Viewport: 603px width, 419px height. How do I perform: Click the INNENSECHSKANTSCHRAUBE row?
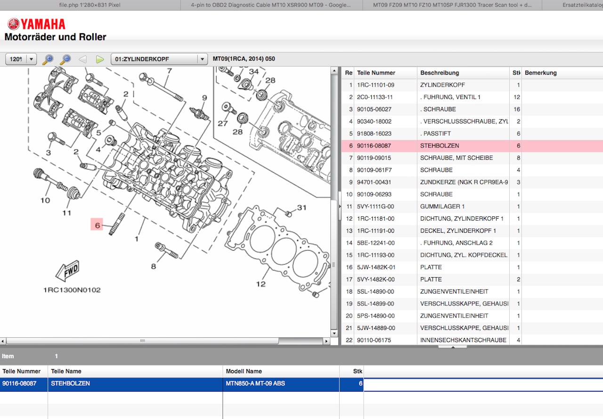pos(472,340)
